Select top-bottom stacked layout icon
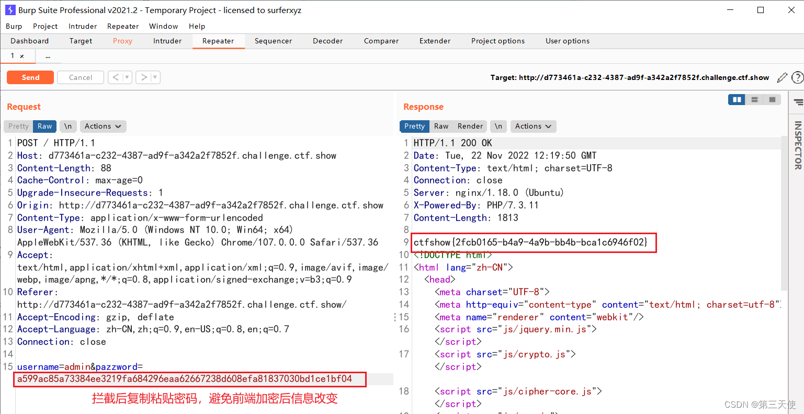This screenshot has height=414, width=804. tap(754, 99)
